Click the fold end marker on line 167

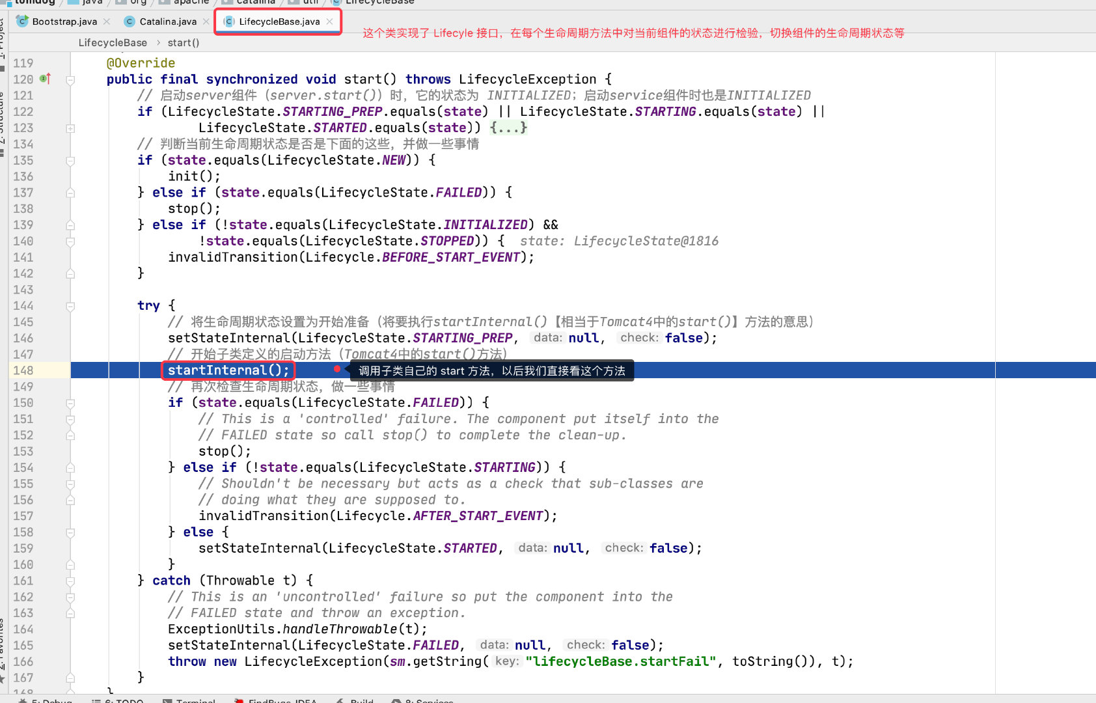(x=70, y=678)
